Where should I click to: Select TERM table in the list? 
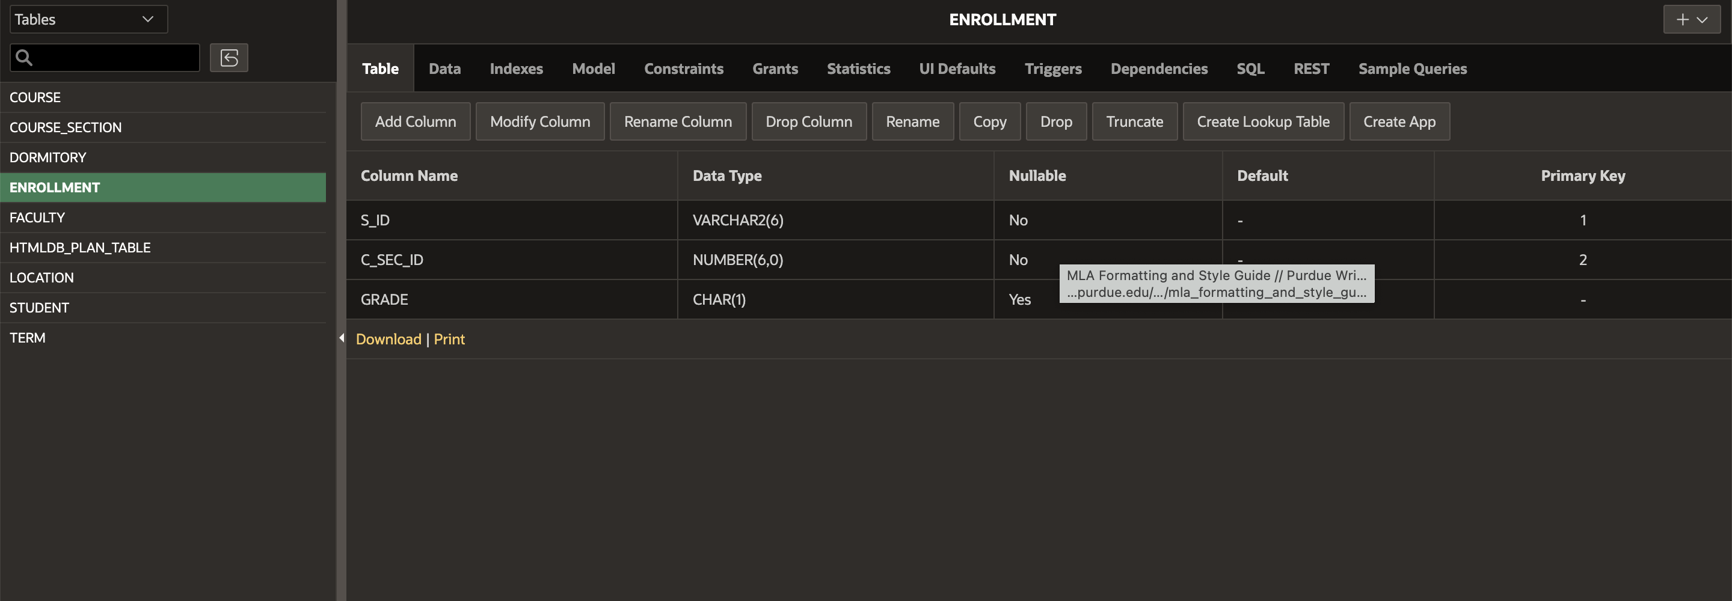point(163,338)
